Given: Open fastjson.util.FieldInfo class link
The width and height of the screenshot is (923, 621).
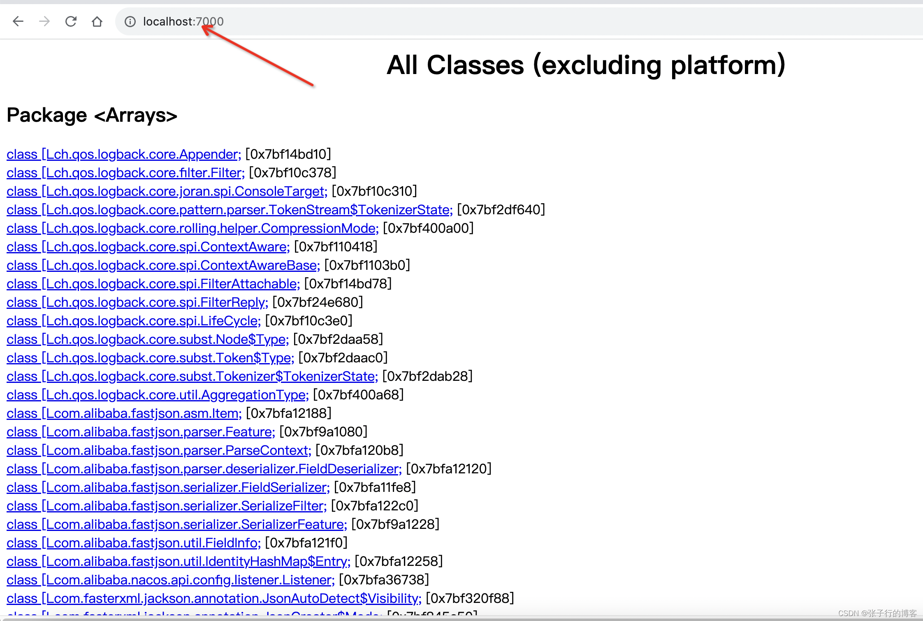Looking at the screenshot, I should (x=134, y=543).
